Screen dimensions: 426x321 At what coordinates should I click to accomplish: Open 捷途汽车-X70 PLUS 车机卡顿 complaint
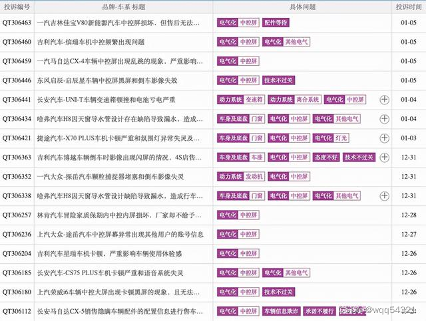pos(118,138)
